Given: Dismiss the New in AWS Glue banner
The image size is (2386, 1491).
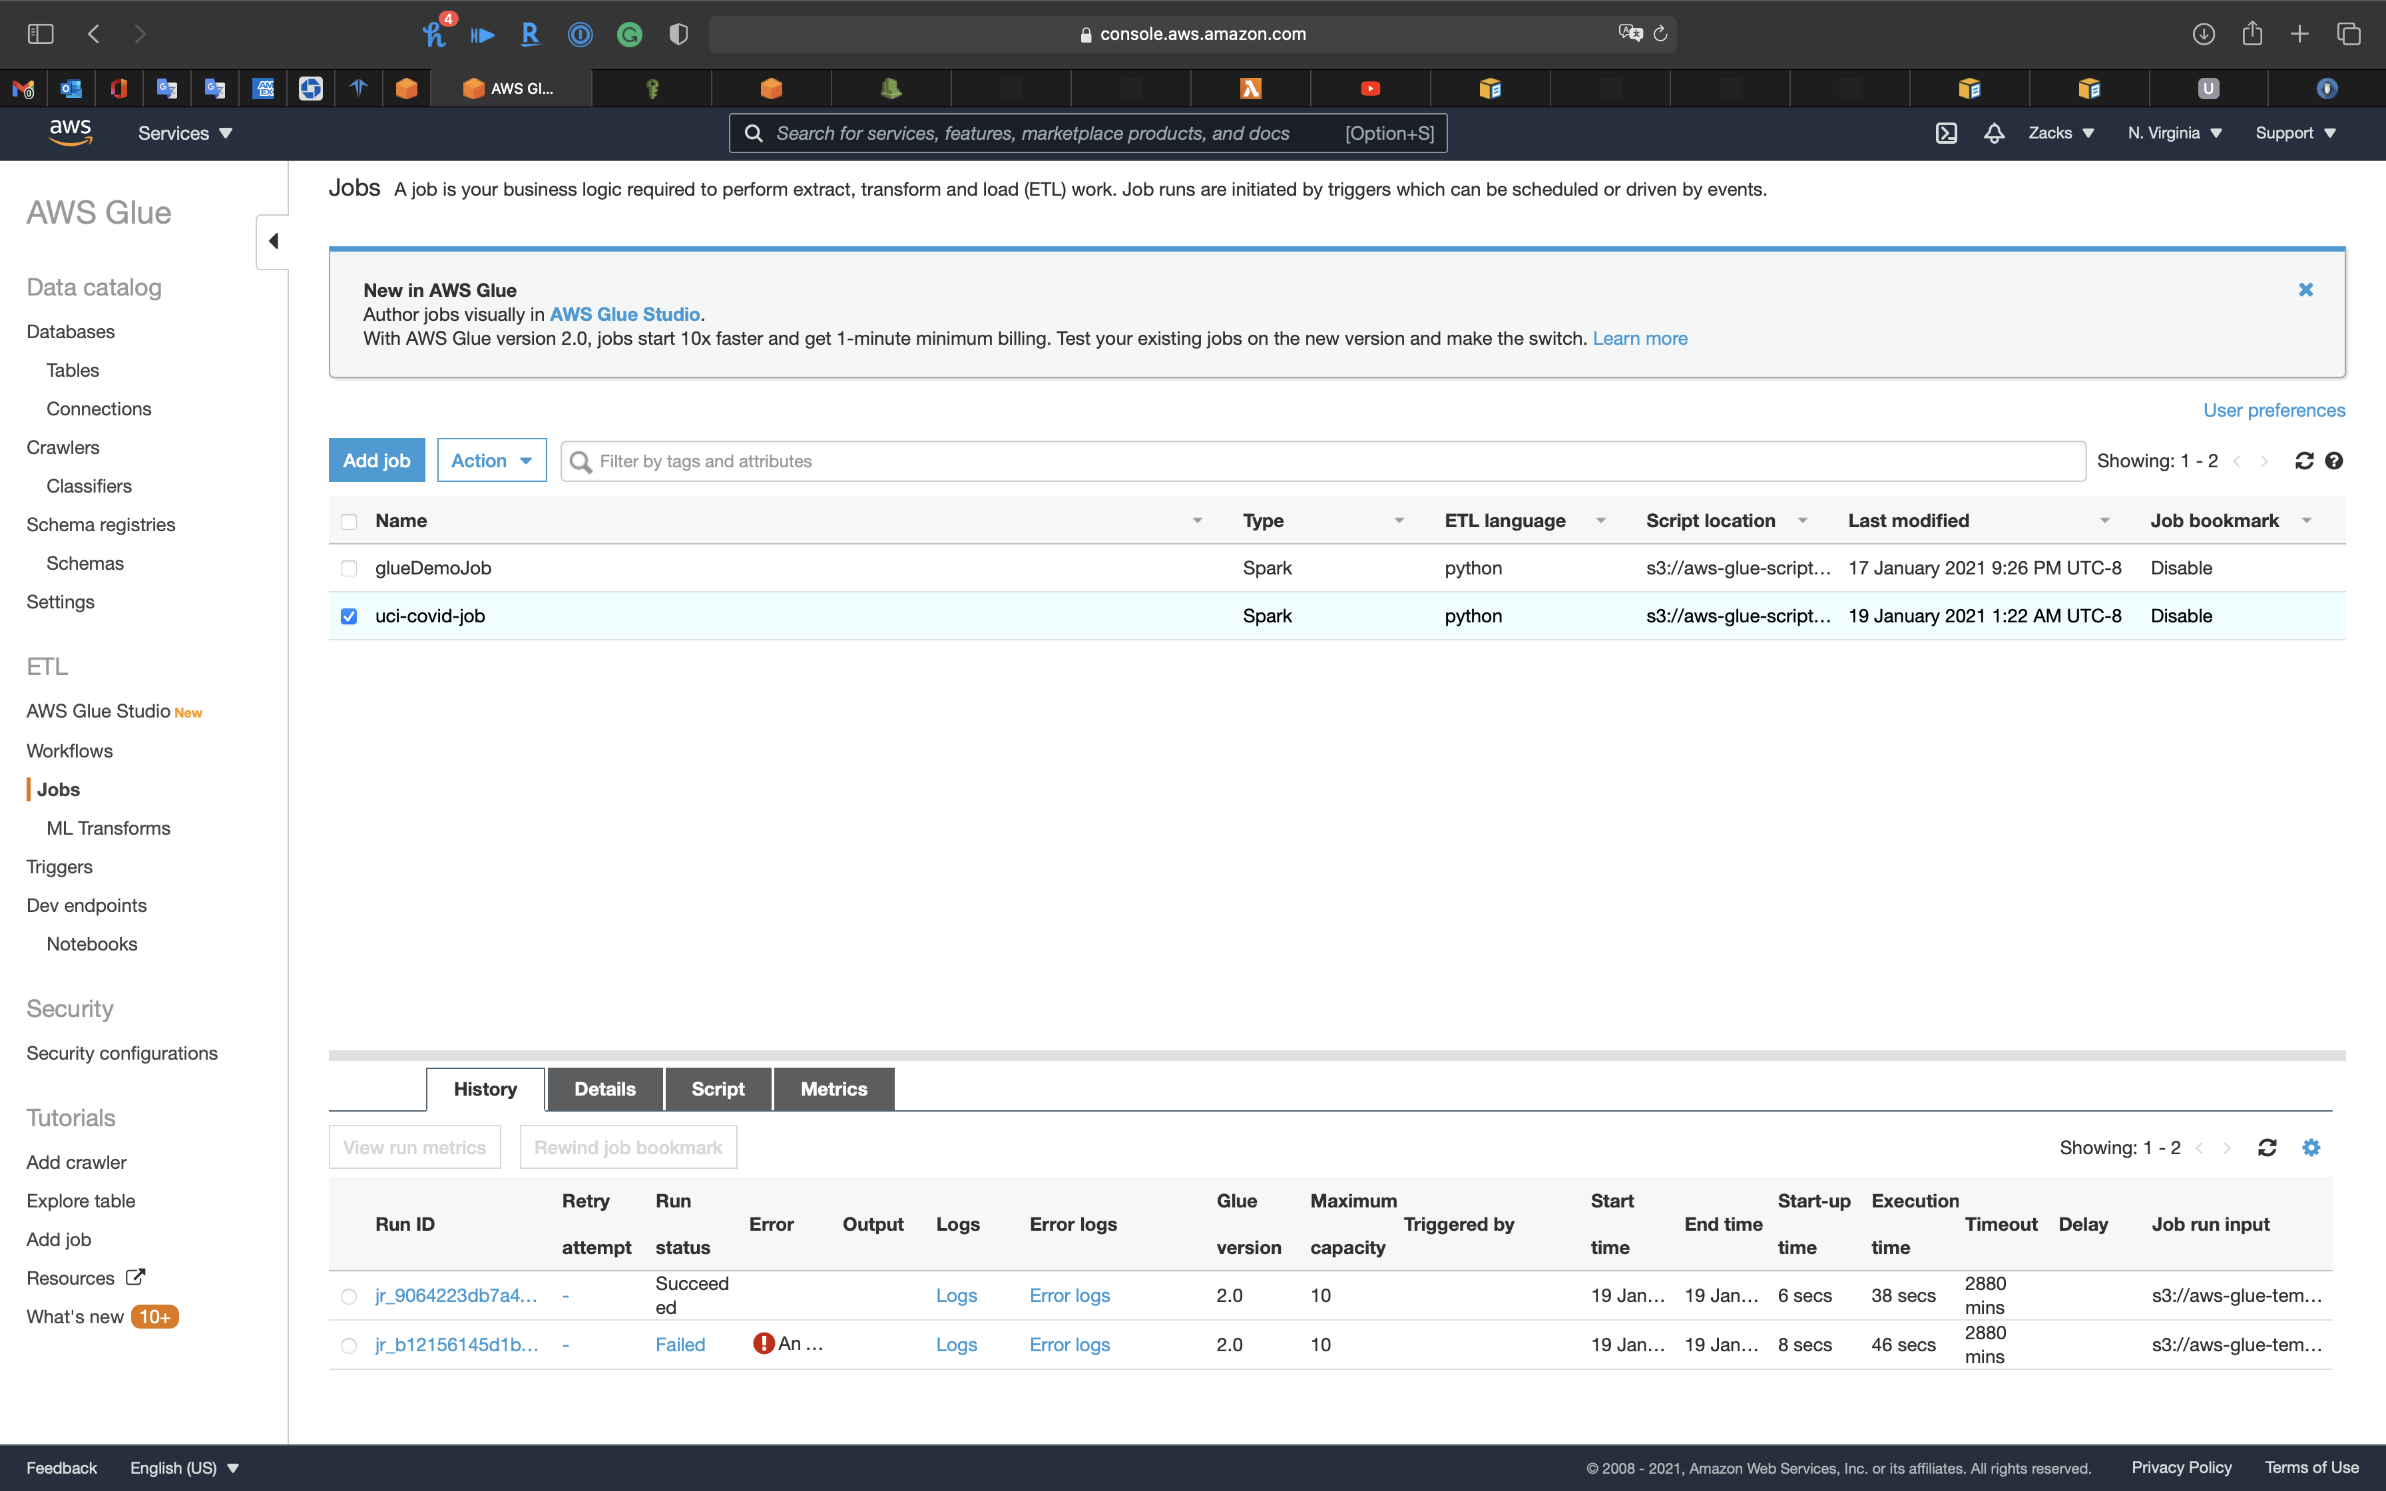Looking at the screenshot, I should [2305, 290].
